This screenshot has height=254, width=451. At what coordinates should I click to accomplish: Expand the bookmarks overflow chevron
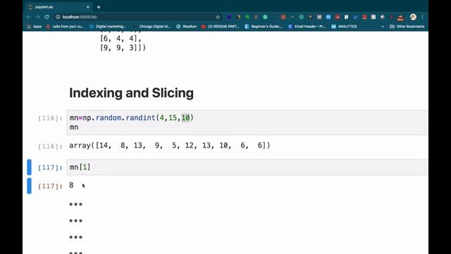[x=383, y=27]
